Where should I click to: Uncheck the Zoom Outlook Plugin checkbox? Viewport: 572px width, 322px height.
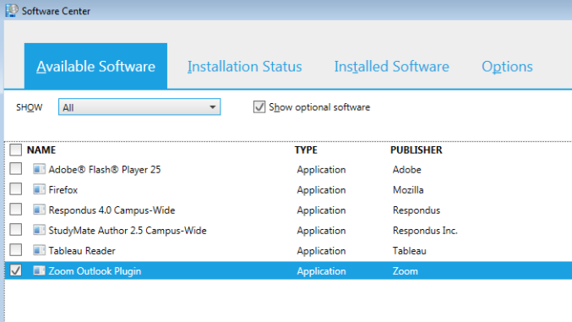(16, 270)
